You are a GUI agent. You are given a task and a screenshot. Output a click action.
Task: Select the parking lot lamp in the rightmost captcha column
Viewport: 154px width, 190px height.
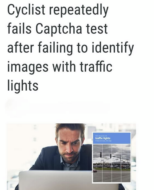[x=127, y=161]
